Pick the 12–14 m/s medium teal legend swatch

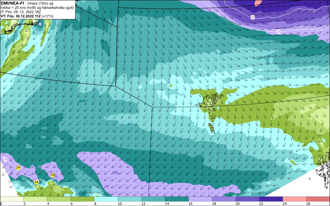coord(153,199)
